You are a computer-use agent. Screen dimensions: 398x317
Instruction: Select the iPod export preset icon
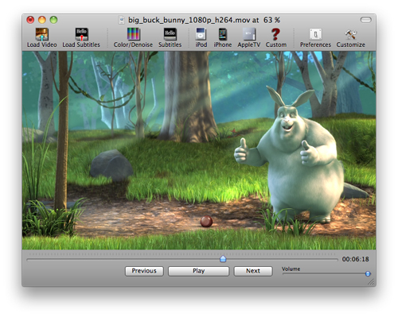coord(201,34)
